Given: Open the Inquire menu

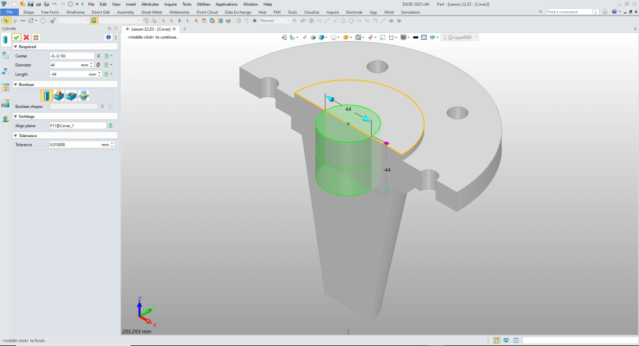Looking at the screenshot, I should [171, 4].
